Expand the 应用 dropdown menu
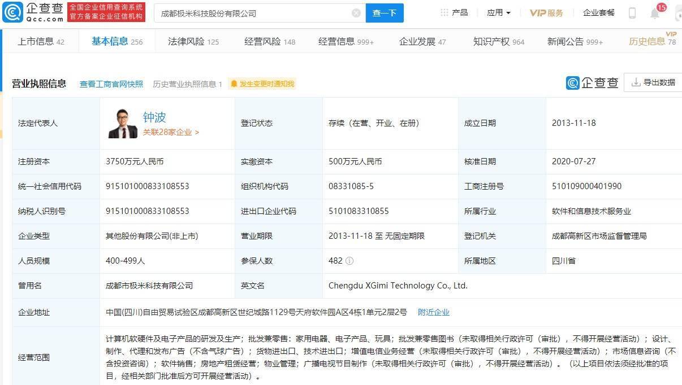Screen dimensions: 682x385 pos(499,12)
